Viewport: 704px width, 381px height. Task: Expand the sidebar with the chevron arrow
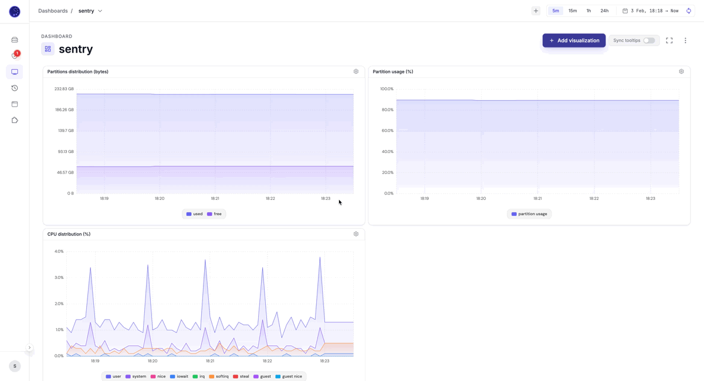pyautogui.click(x=29, y=348)
